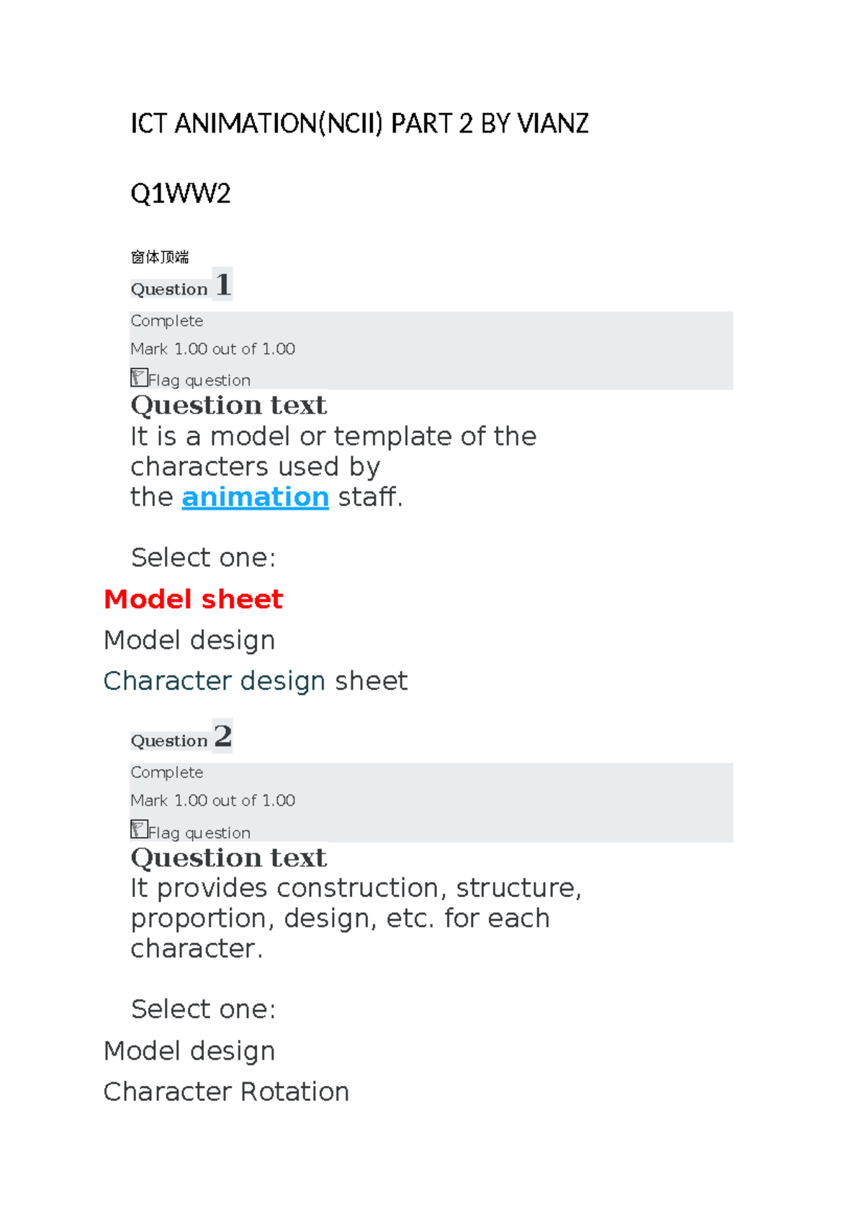Choose the Character Rotation option
The image size is (864, 1222).
226,1092
